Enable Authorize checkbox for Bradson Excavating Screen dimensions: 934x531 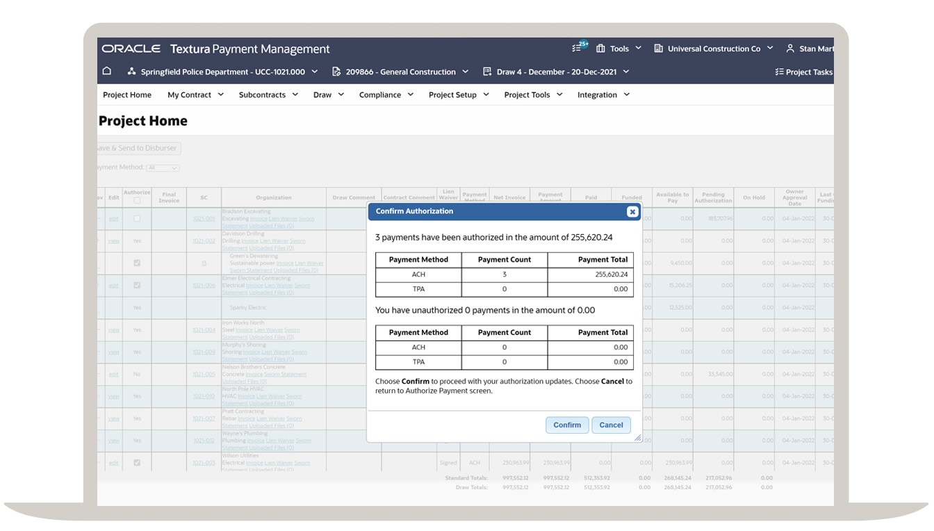point(137,218)
